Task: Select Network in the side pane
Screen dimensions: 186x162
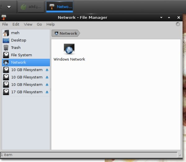Action: [x=18, y=62]
